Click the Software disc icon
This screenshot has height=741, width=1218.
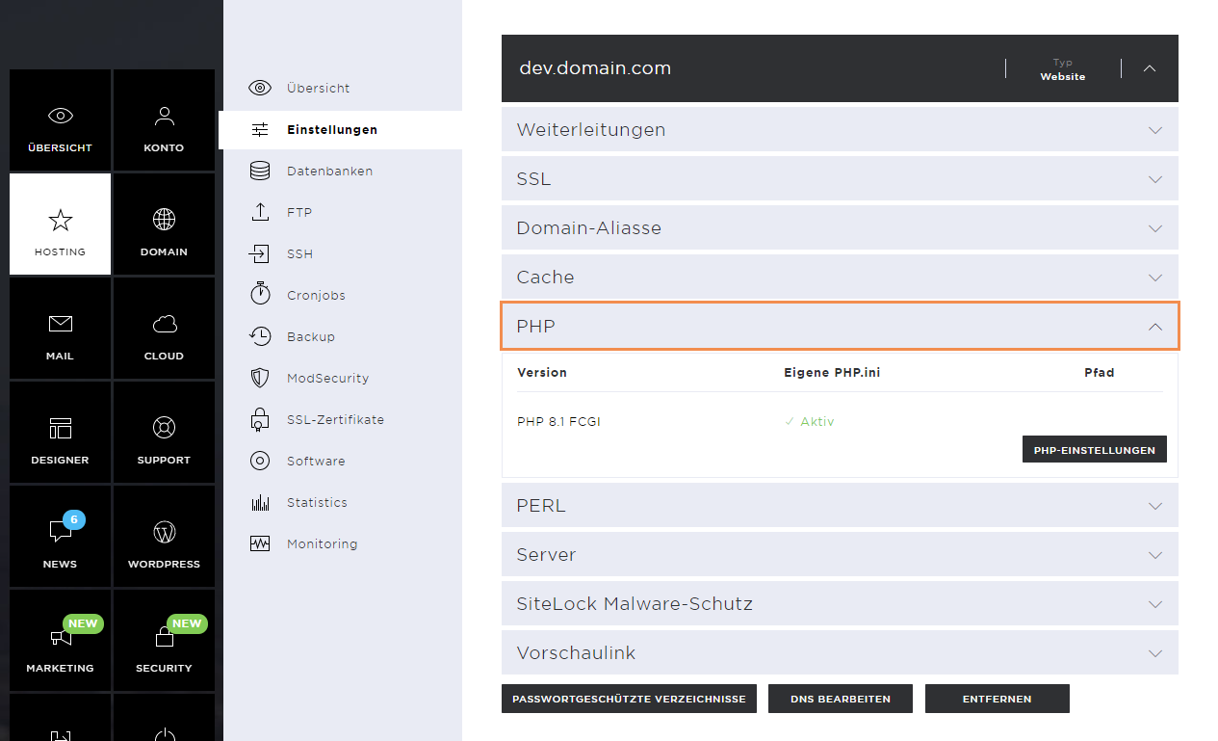point(260,461)
